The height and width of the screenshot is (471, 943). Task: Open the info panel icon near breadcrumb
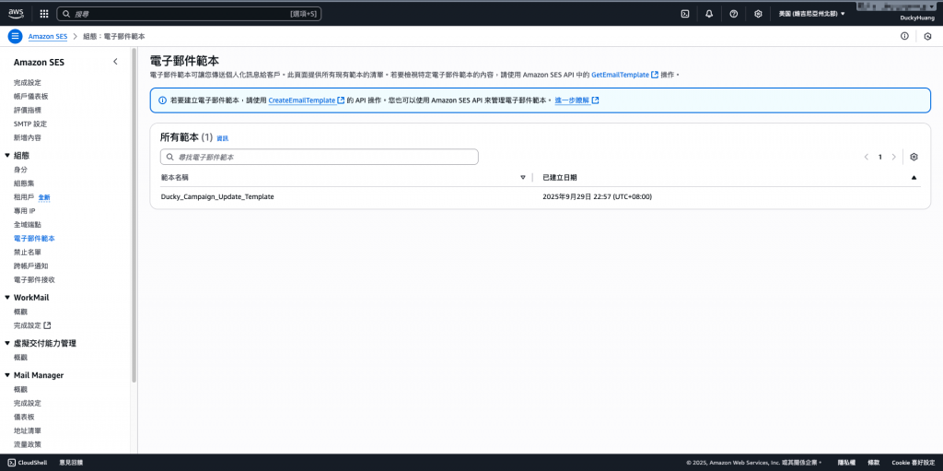pyautogui.click(x=904, y=36)
